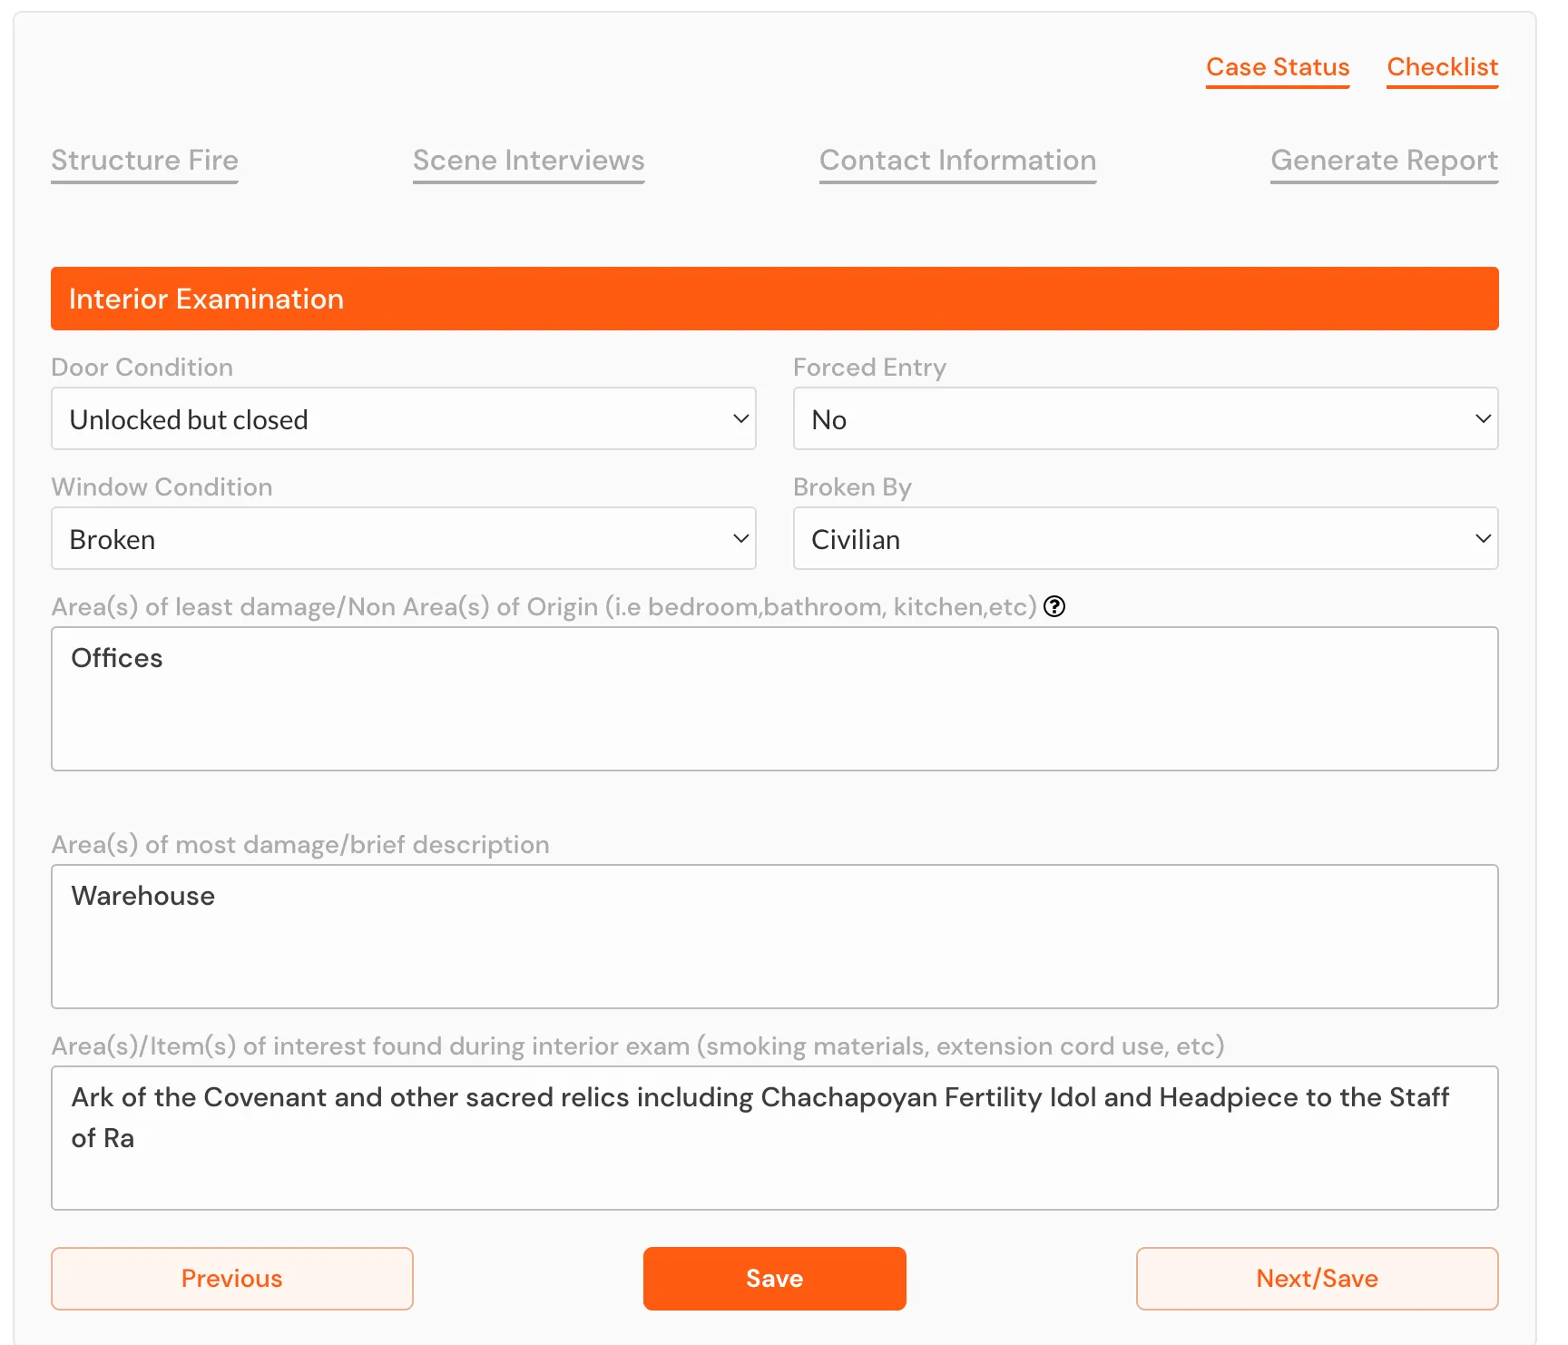Viewport: 1568px width, 1345px height.
Task: Open the Contact Information tab
Action: (957, 161)
